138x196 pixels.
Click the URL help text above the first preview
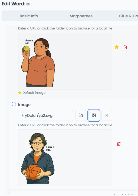coord(65,28)
